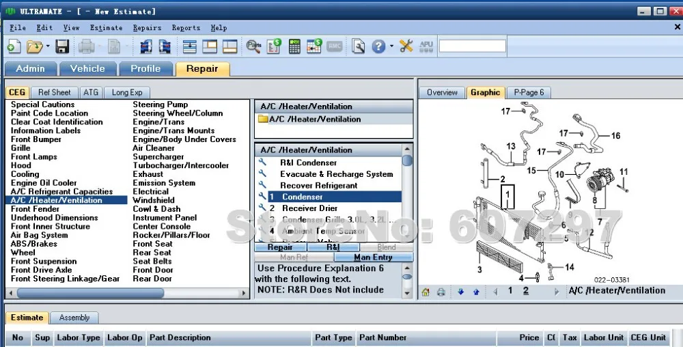The image size is (683, 347).
Task: Open an estimate with the folder icon
Action: [x=34, y=46]
